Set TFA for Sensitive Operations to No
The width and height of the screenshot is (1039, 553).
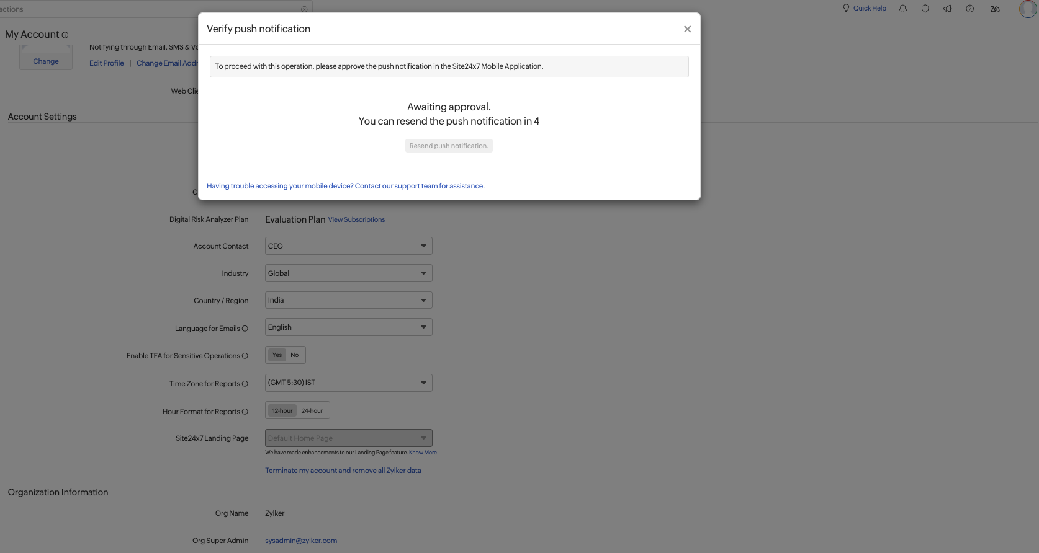click(295, 355)
